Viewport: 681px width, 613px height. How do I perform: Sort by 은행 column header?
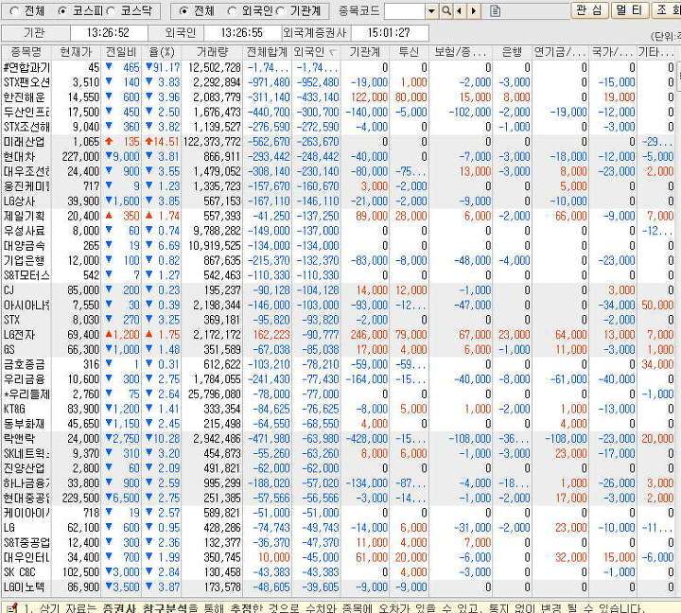tap(512, 53)
